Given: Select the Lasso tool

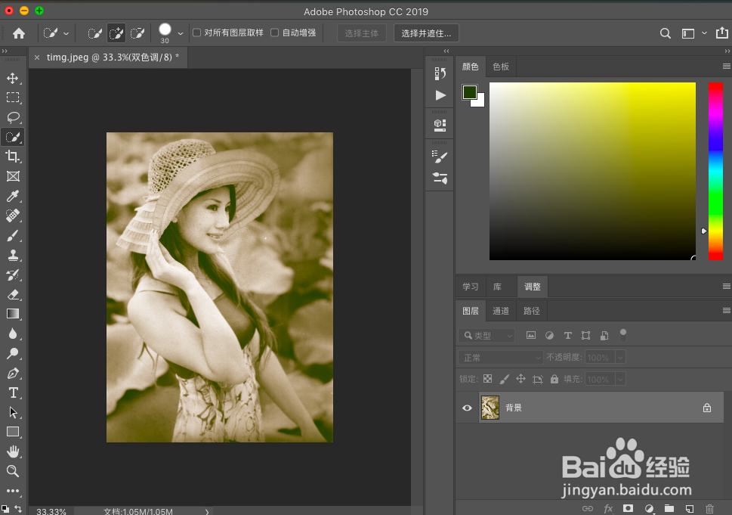Looking at the screenshot, I should tap(13, 116).
